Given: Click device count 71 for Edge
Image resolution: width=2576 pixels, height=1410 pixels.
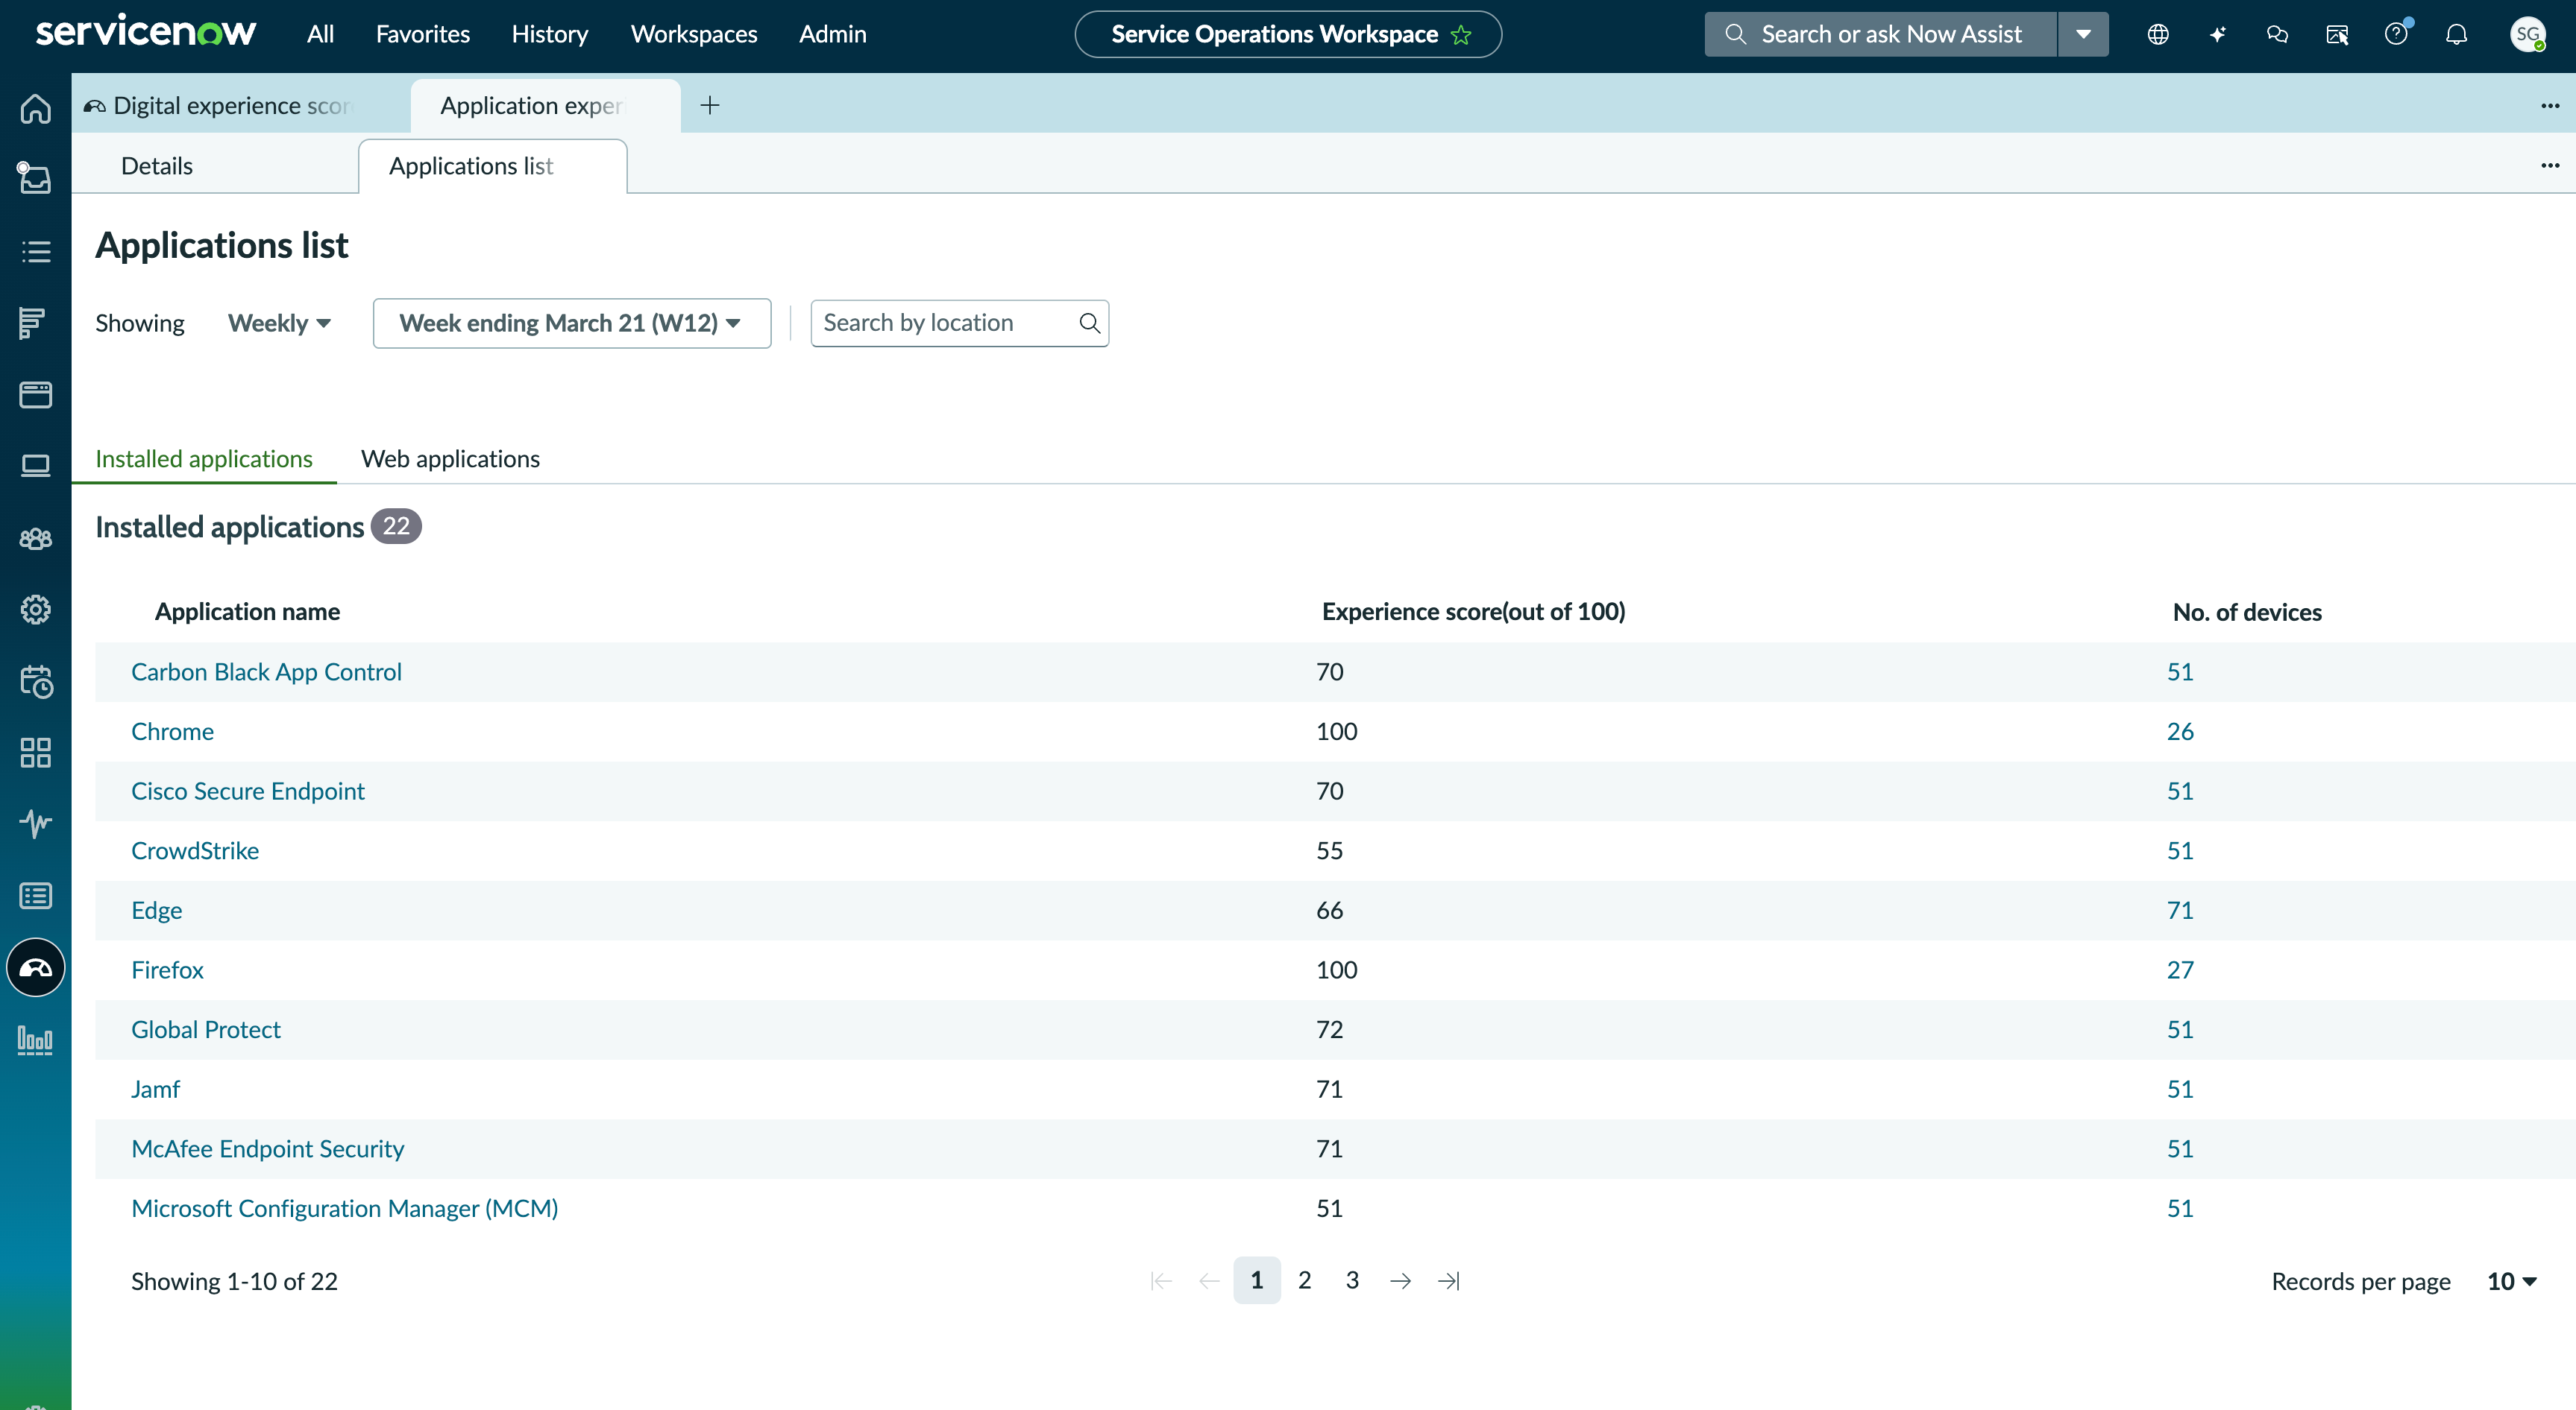Looking at the screenshot, I should point(2180,911).
